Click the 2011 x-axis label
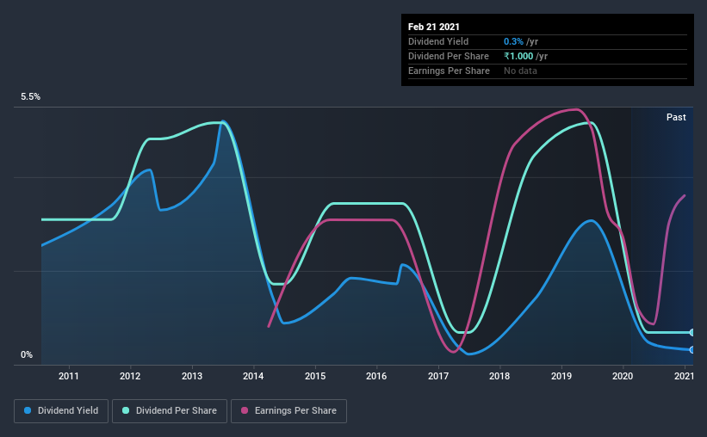Screen dimensions: 707x437 69,376
